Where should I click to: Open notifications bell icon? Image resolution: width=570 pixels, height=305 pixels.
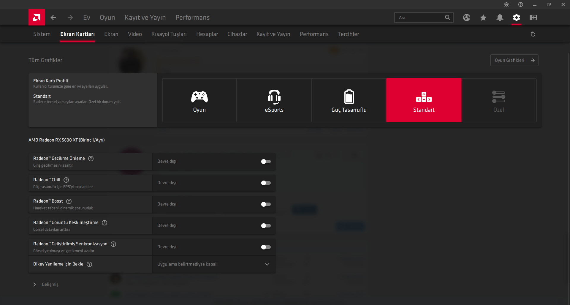(500, 18)
